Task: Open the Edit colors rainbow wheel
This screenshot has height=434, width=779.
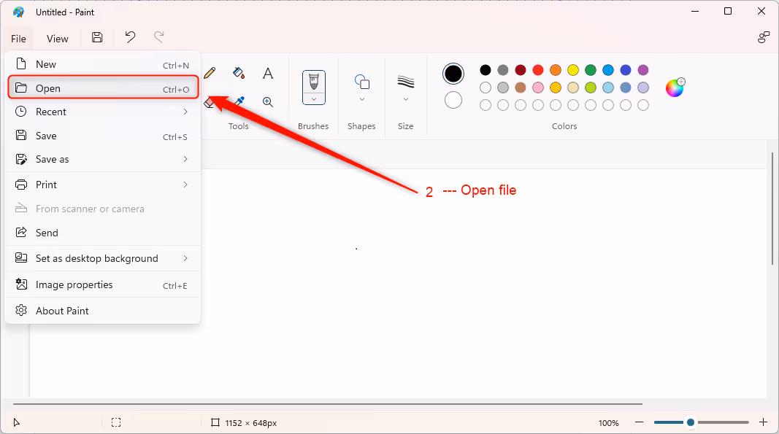Action: coord(675,88)
